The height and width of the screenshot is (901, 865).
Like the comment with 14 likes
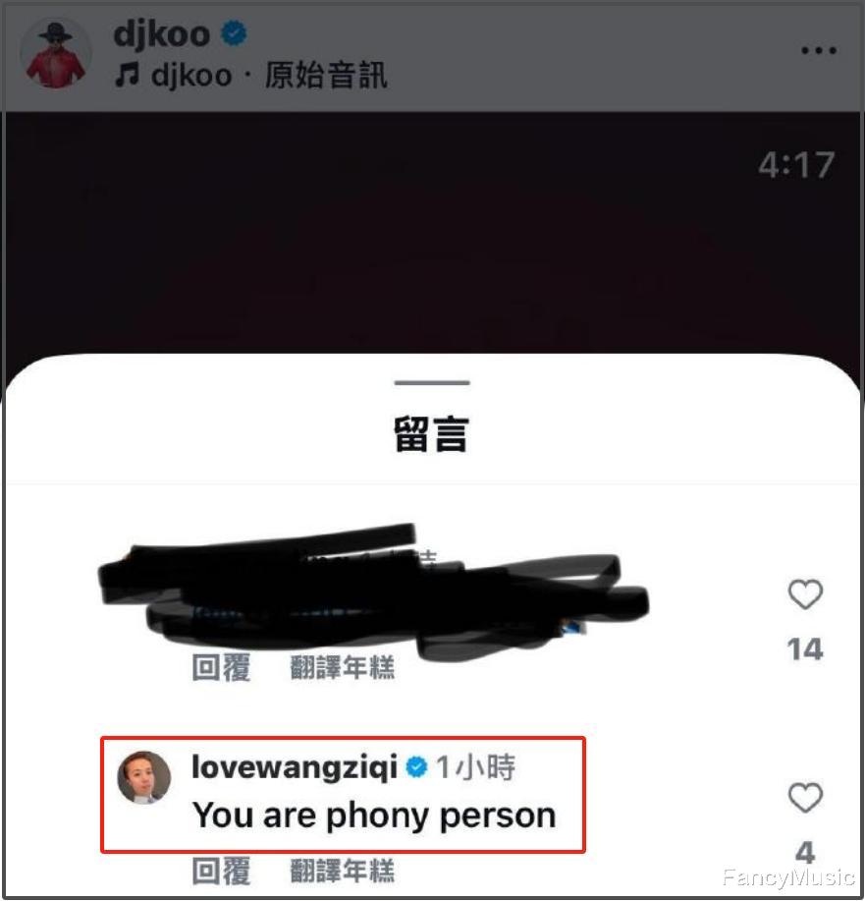click(805, 594)
